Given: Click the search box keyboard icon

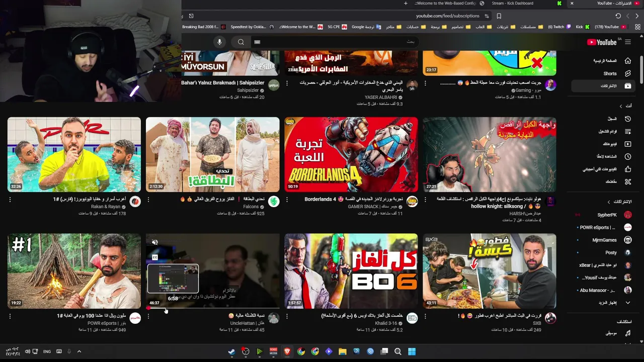Looking at the screenshot, I should click(x=257, y=42).
